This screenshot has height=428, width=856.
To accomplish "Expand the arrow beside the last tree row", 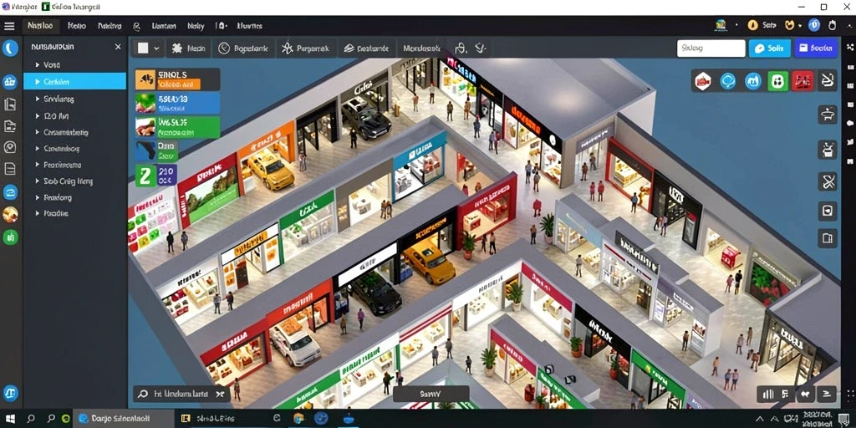I will coord(37,213).
